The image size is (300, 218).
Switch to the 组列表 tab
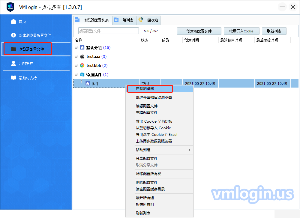(125, 20)
